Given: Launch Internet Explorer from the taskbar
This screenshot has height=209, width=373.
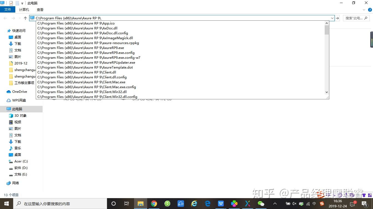Looking at the screenshot, I should pyautogui.click(x=194, y=204).
